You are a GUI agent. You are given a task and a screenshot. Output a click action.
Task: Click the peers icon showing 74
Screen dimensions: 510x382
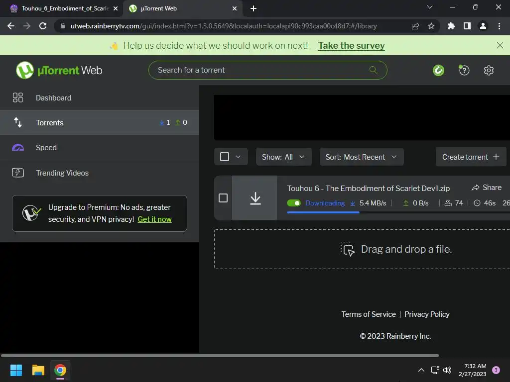[448, 203]
